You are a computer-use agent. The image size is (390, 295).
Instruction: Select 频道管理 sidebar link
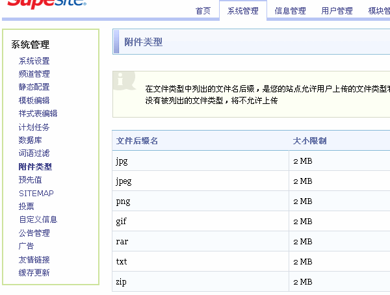tap(34, 74)
